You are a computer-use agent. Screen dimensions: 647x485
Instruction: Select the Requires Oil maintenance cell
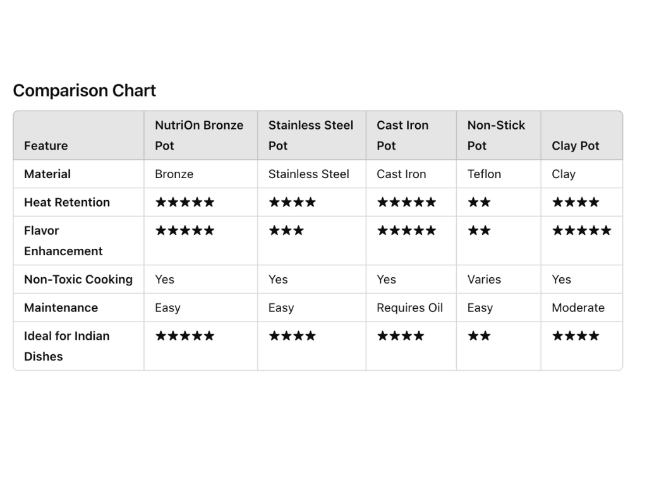[409, 308]
